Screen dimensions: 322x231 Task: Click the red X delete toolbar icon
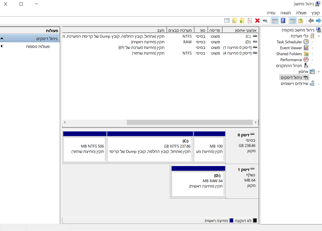(257, 21)
